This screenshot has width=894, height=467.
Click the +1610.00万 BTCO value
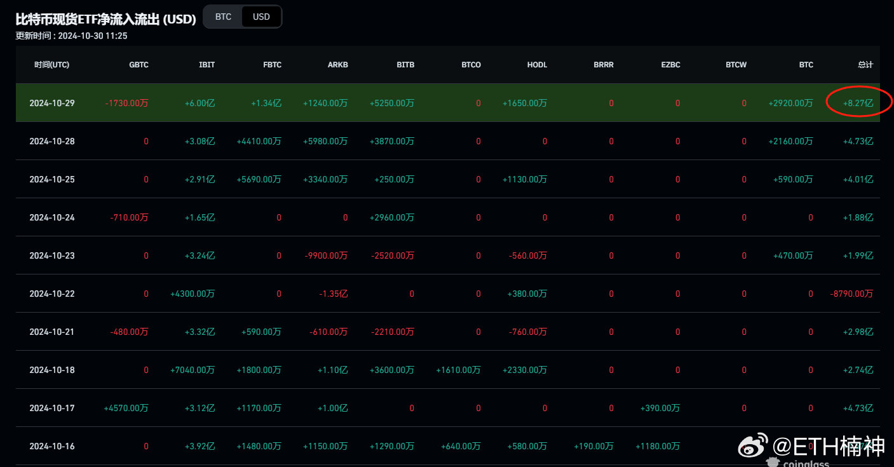coord(459,370)
